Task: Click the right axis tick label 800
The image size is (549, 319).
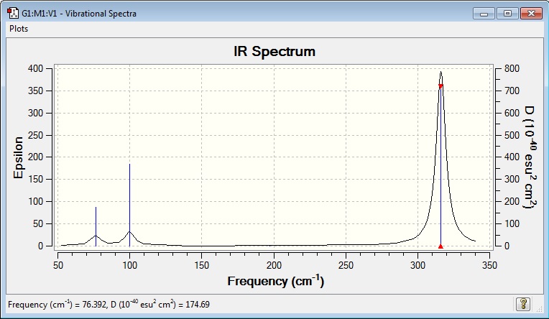Action: tap(512, 69)
